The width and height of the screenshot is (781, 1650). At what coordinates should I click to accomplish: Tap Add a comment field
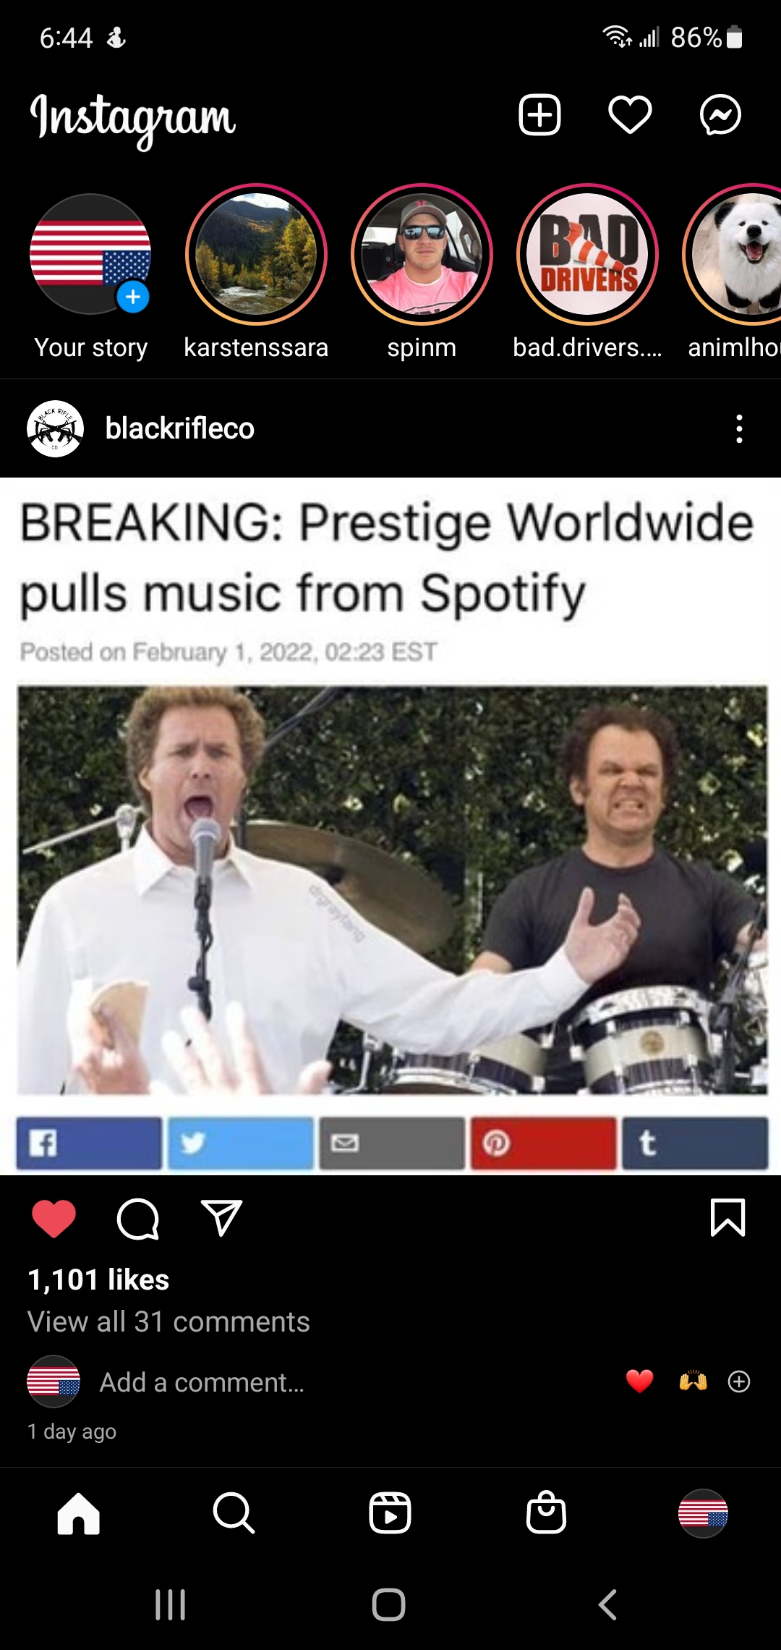pyautogui.click(x=202, y=1382)
